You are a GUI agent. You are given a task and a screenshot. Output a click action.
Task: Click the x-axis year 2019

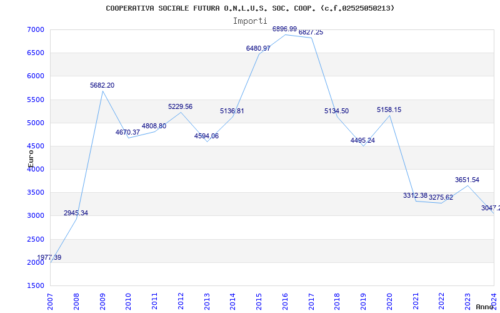pos(364,301)
